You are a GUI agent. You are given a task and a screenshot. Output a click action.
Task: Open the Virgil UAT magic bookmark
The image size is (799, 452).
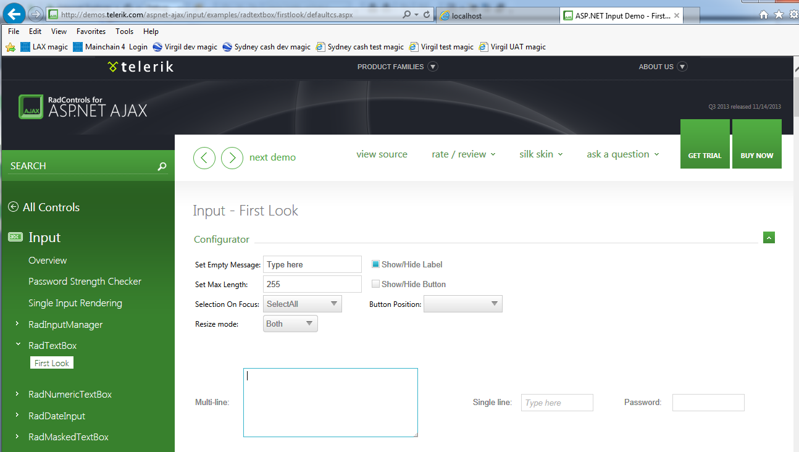click(x=512, y=47)
